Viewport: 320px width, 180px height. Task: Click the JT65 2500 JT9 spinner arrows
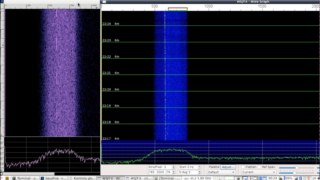click(173, 172)
